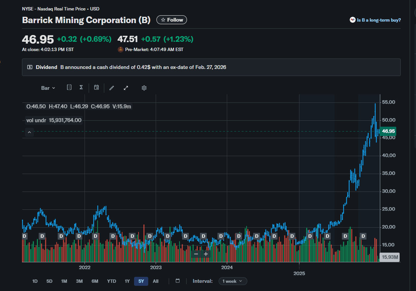Click the 15.93M volume label
This screenshot has width=416, height=291.
tap(390, 257)
